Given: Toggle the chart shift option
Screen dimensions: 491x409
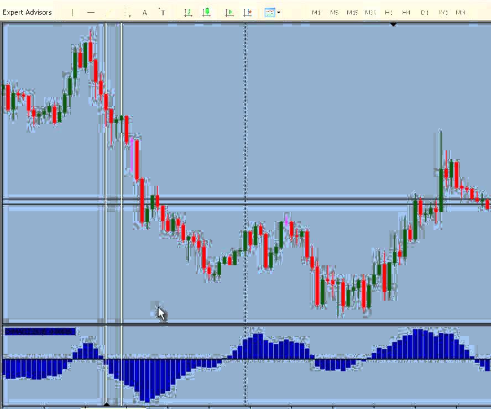Looking at the screenshot, I should click(247, 12).
